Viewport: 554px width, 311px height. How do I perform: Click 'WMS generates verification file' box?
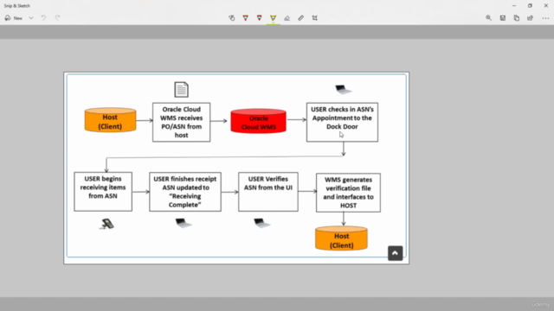point(348,193)
